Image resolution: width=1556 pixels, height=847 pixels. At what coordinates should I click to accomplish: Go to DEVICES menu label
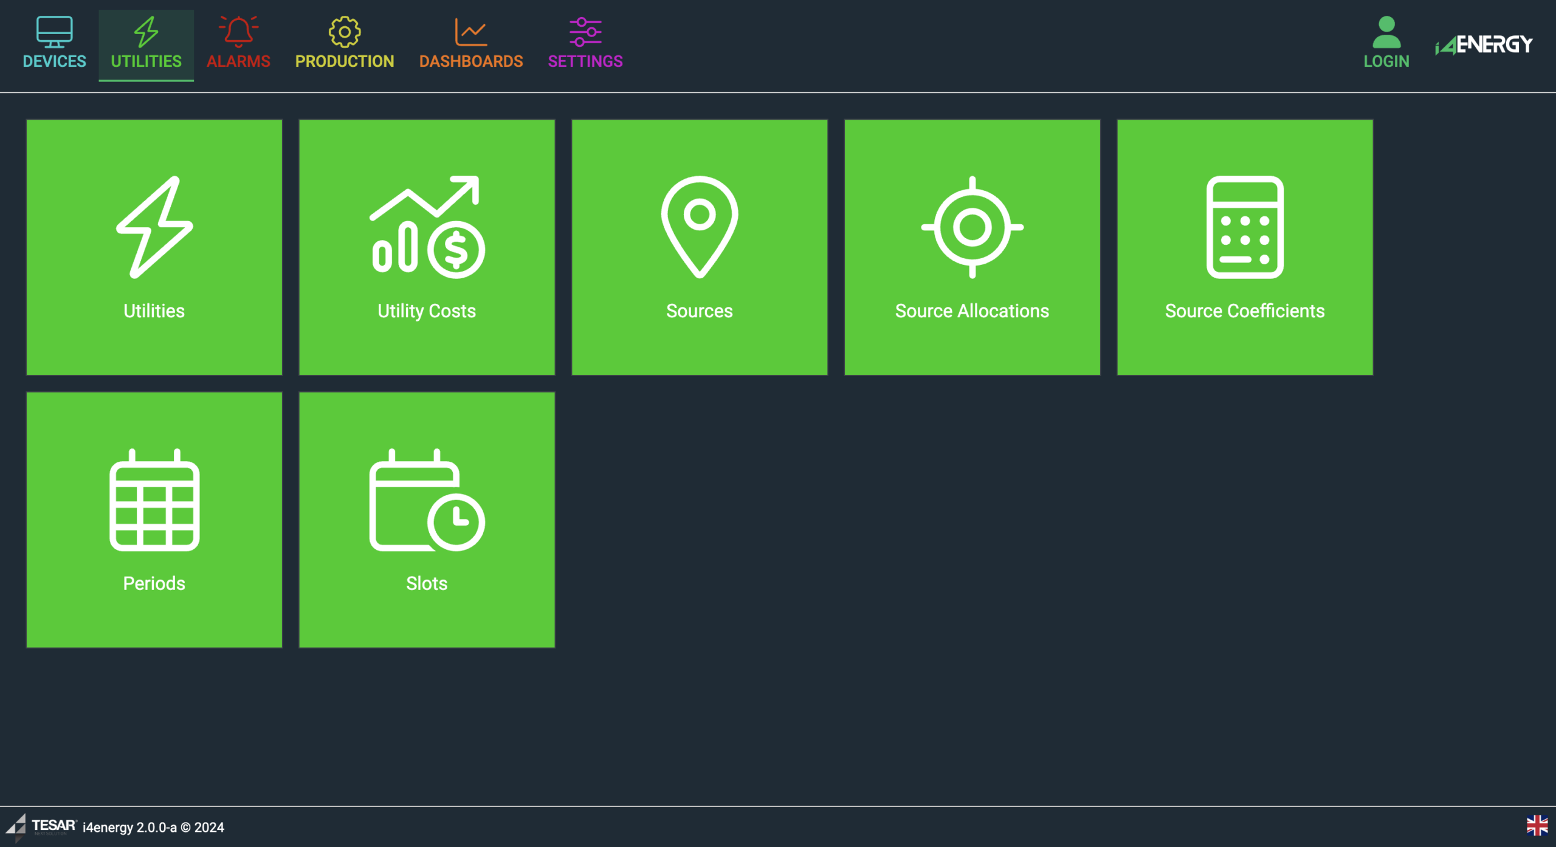54,61
